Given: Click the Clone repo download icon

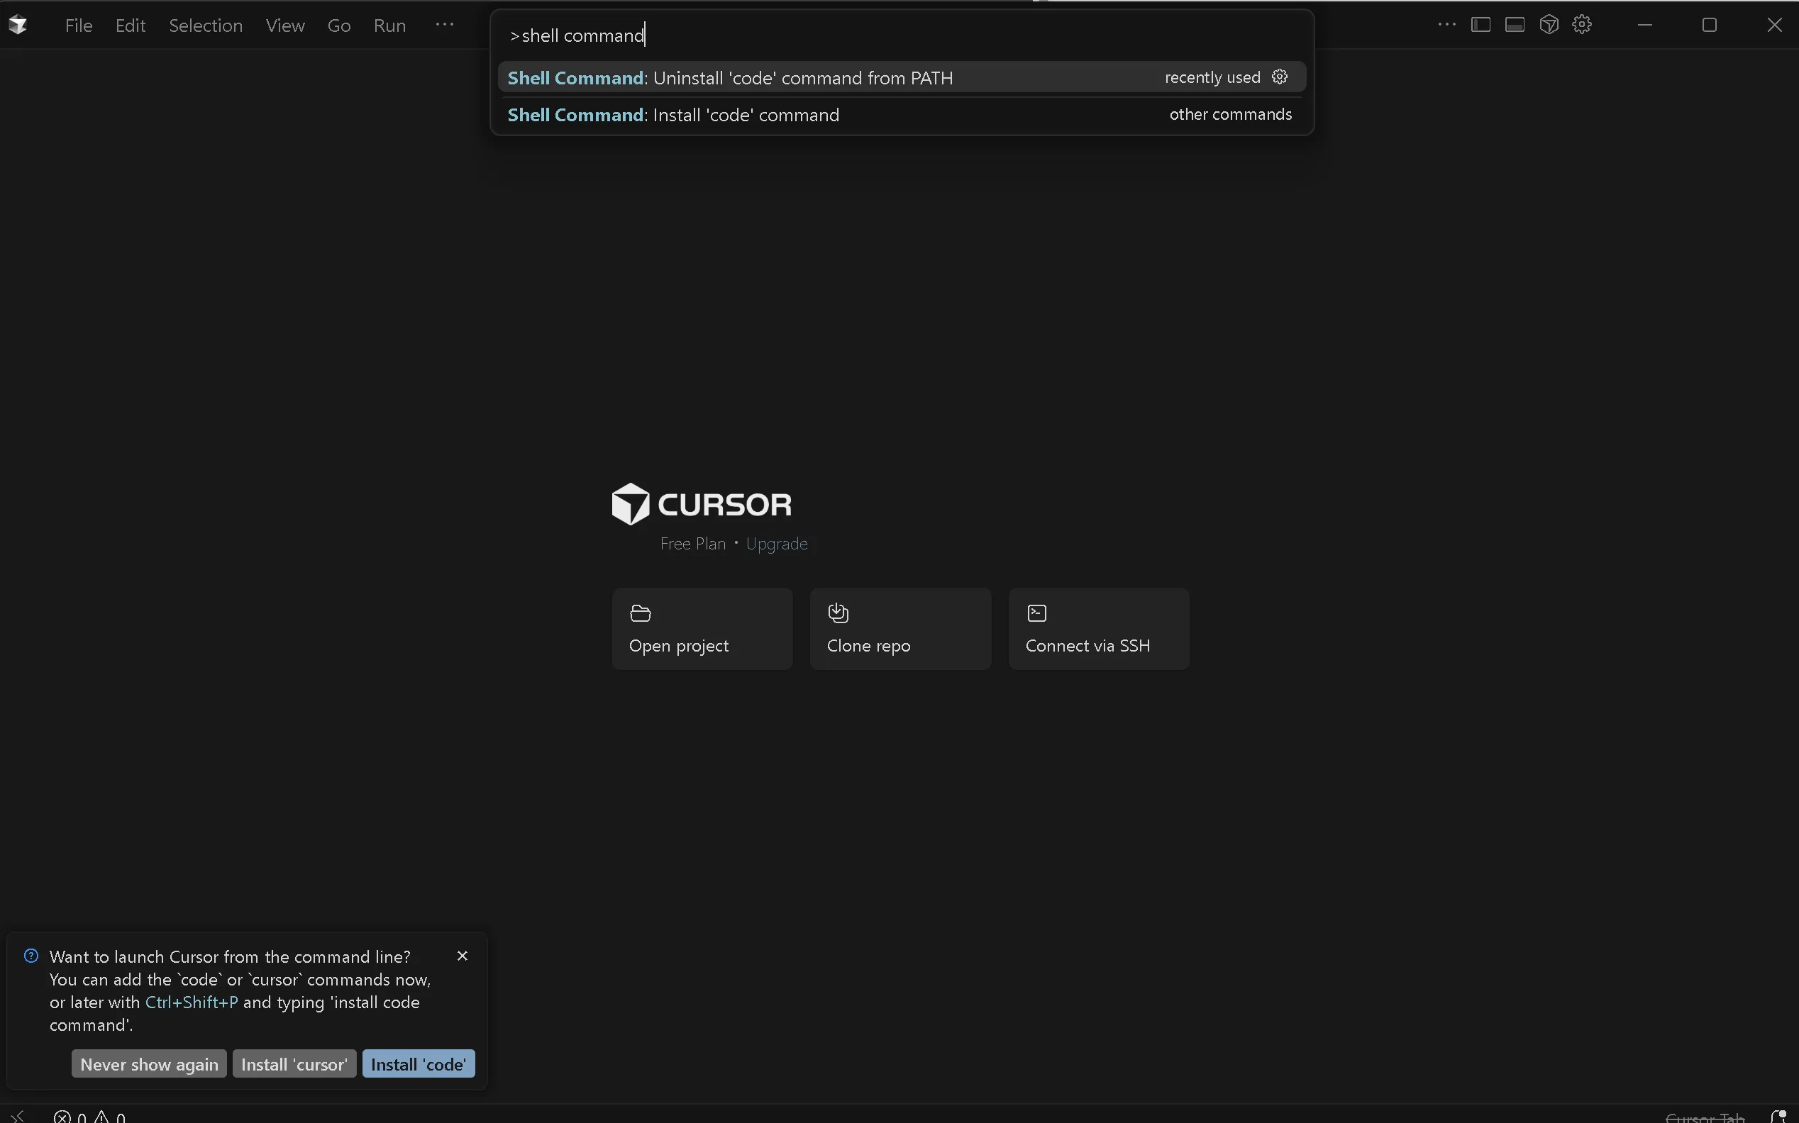Looking at the screenshot, I should point(838,613).
